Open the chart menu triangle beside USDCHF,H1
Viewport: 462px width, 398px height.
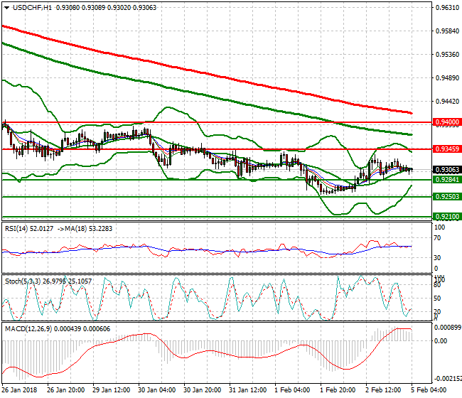pyautogui.click(x=6, y=8)
